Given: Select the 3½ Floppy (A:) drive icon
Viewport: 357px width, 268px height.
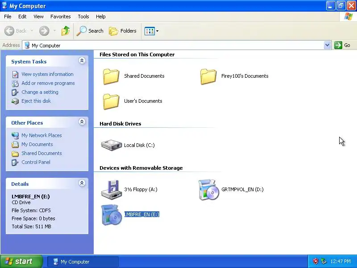Looking at the screenshot, I should (111, 189).
